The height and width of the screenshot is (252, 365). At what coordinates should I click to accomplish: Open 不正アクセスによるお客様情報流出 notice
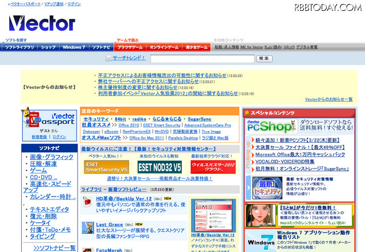(x=162, y=75)
